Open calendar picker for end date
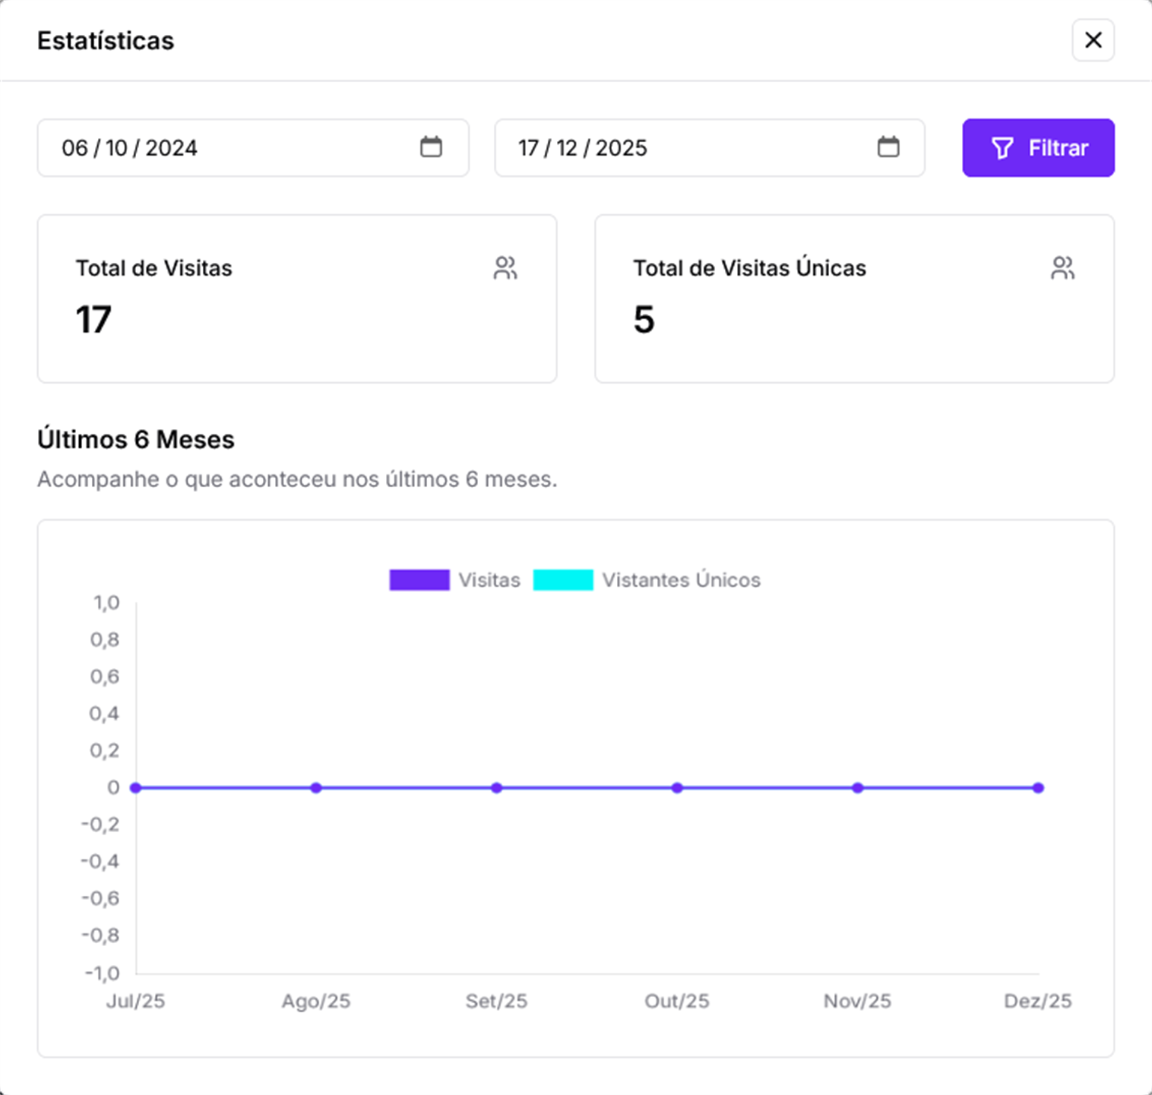This screenshot has height=1095, width=1152. tap(888, 147)
